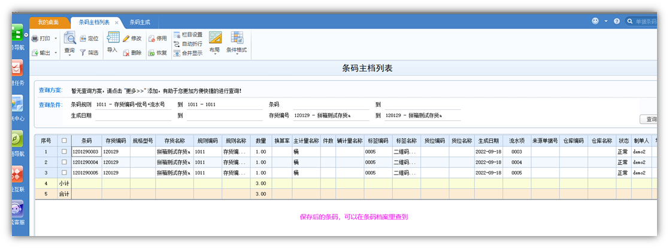Close the 条码主档列表 tab

(116, 23)
